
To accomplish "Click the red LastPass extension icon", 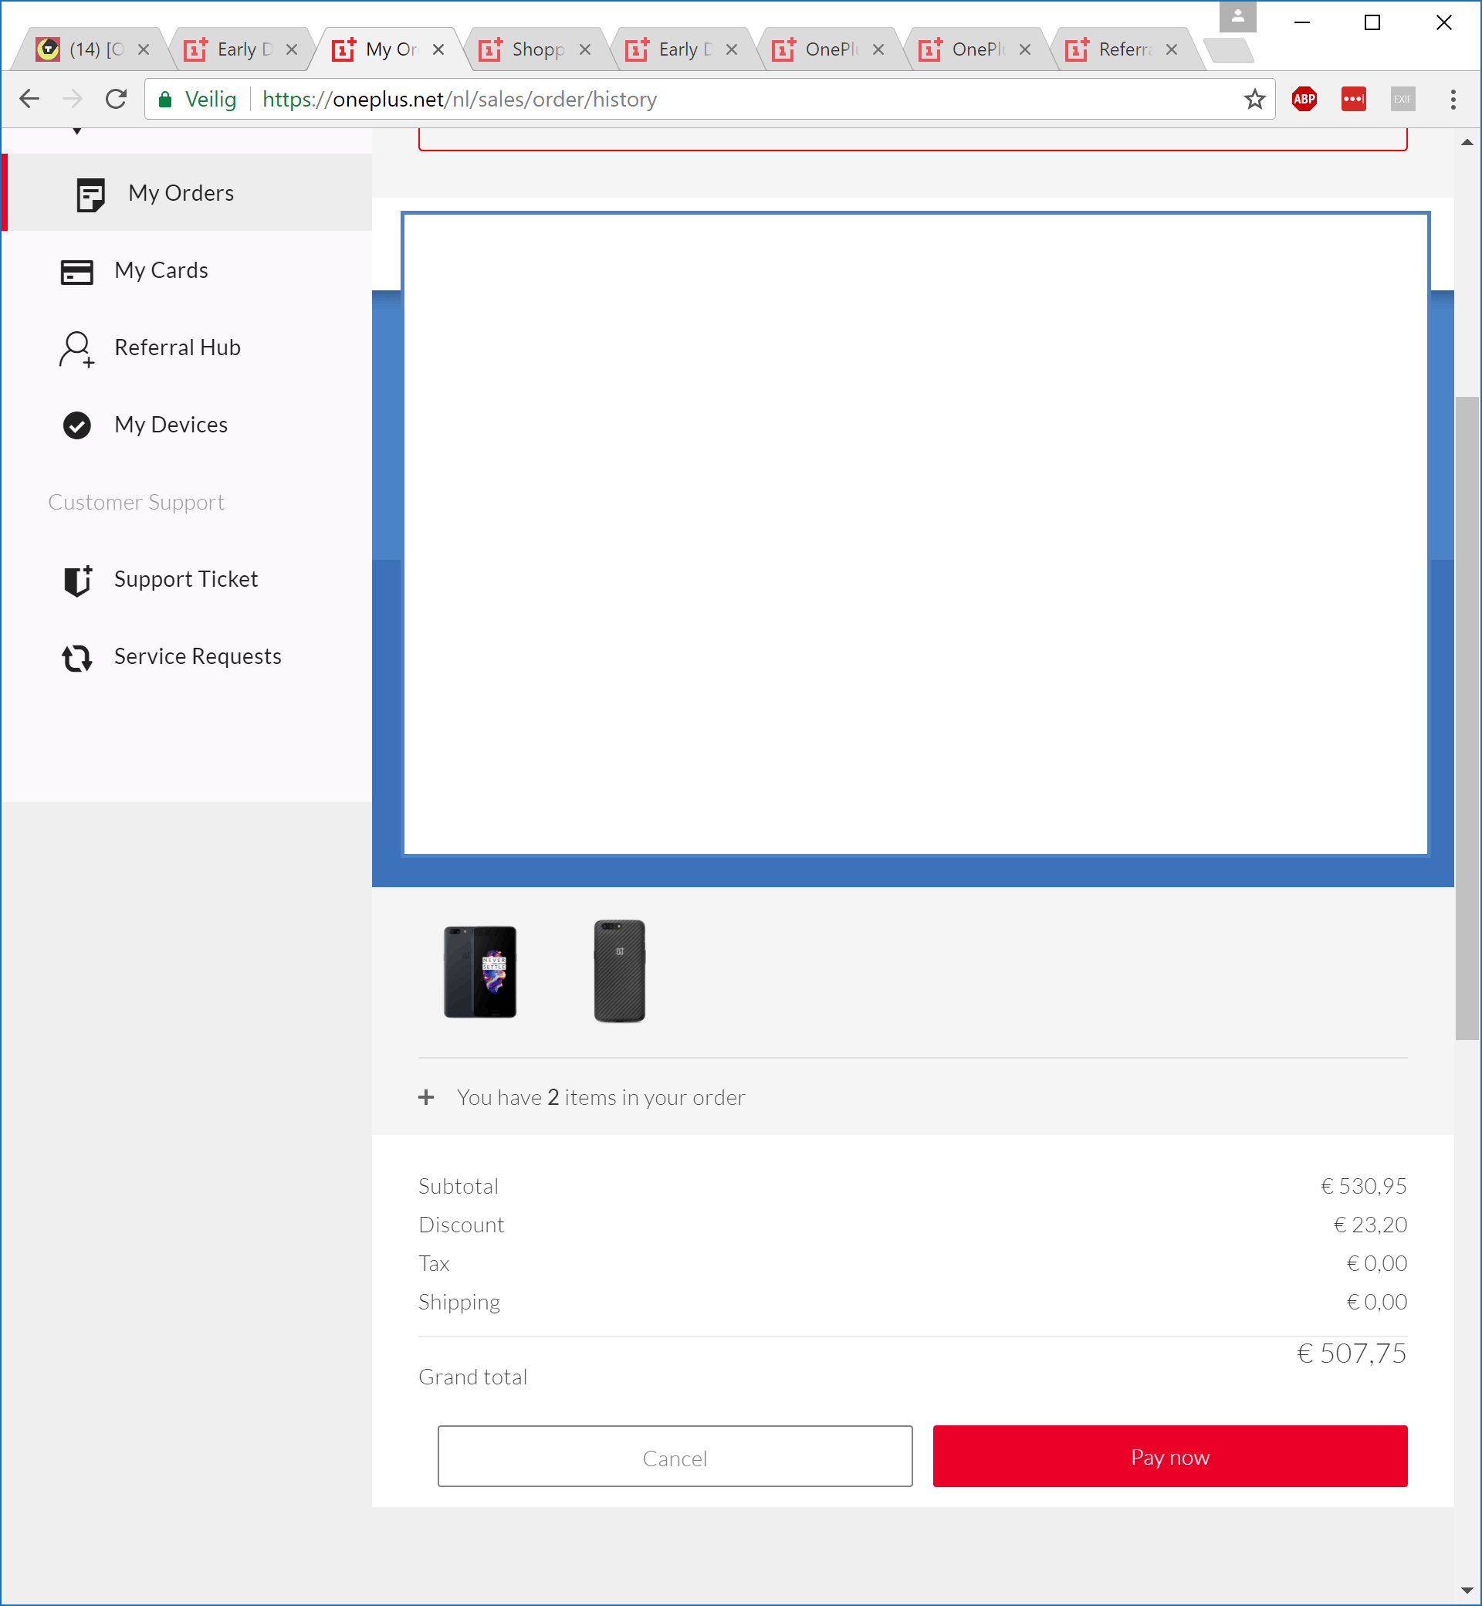I will pos(1354,100).
